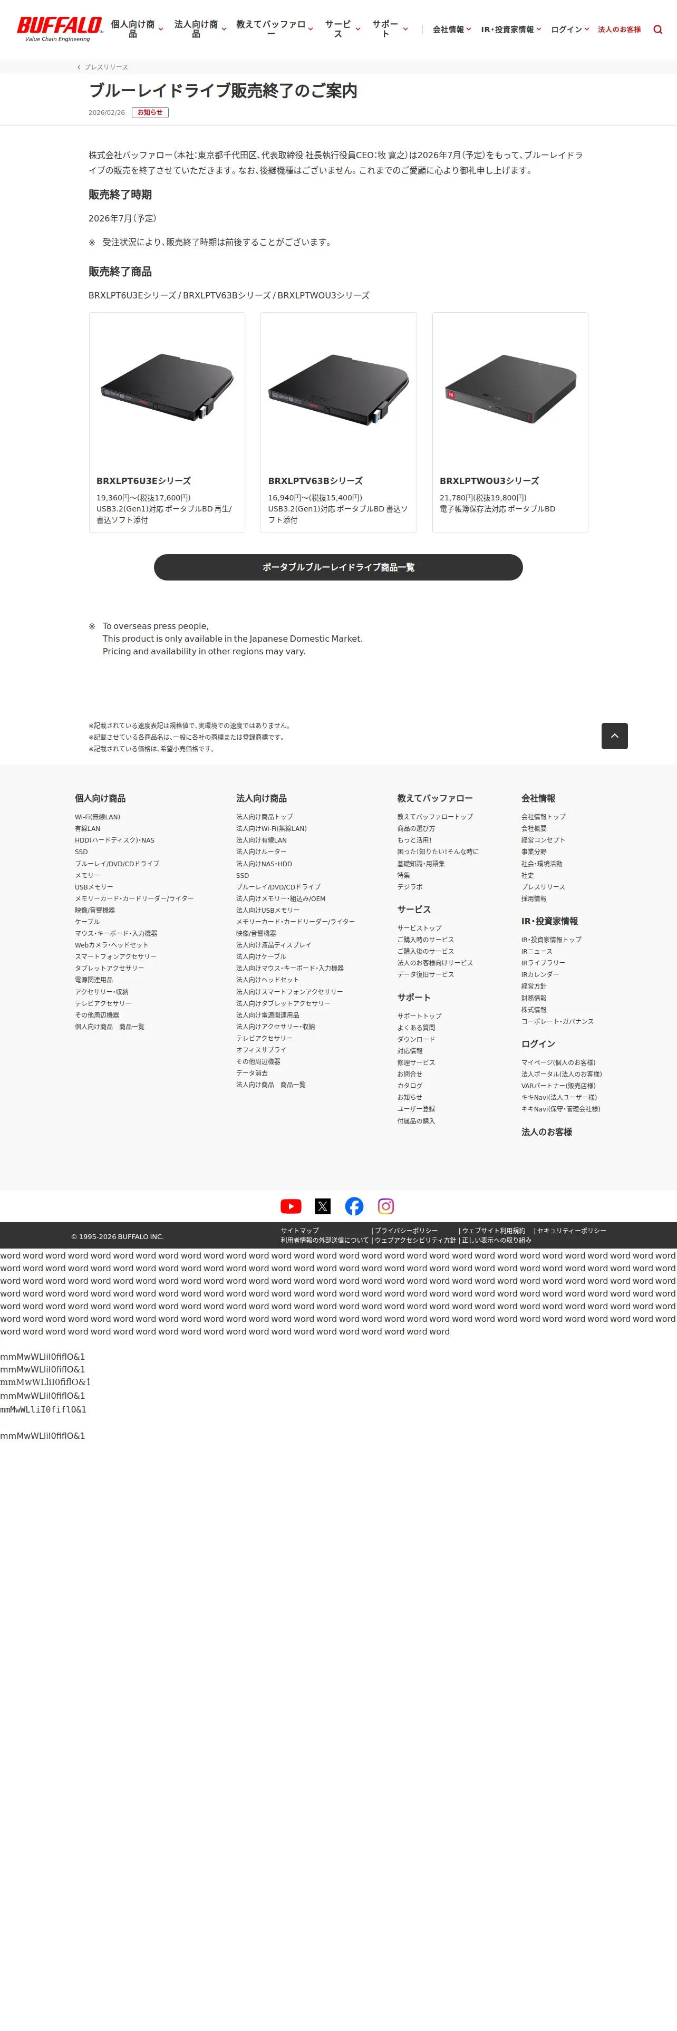Open サイトマップ in bottom bar
The width and height of the screenshot is (677, 2031).
299,1231
